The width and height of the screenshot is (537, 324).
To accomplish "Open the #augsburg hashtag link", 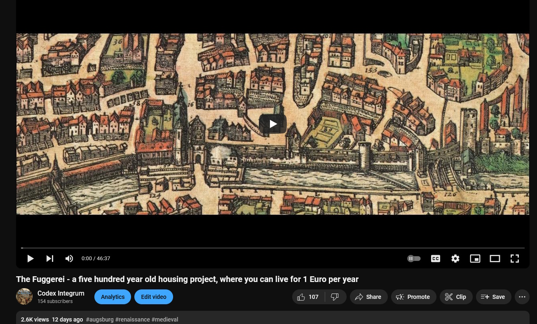I will click(x=99, y=319).
